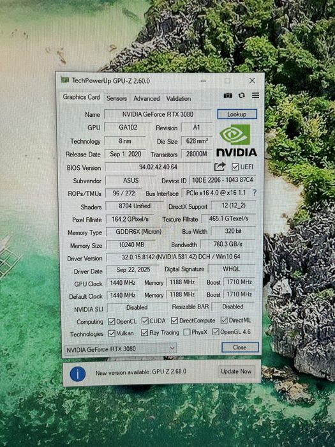Image resolution: width=335 pixels, height=447 pixels.
Task: Click the Memory Type value GDDR6X (Micron)
Action: [138, 232]
